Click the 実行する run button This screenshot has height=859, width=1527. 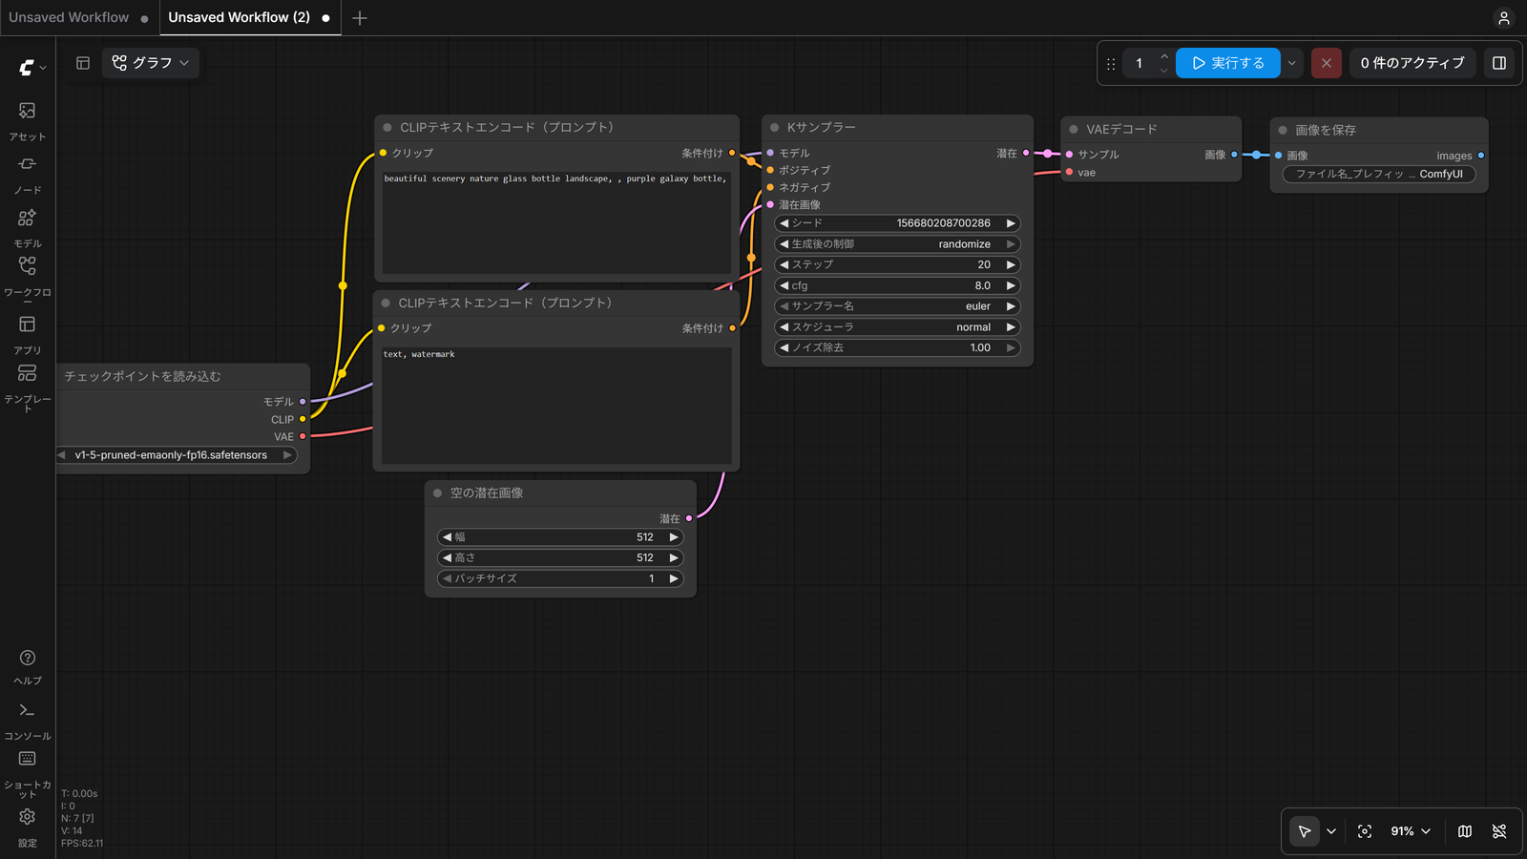pyautogui.click(x=1228, y=63)
